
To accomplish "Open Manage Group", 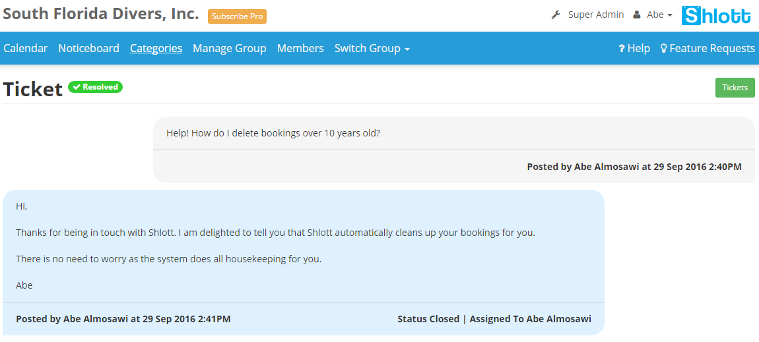I will pyautogui.click(x=229, y=49).
